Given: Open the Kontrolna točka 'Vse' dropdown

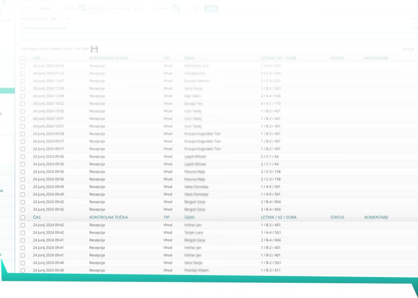Looking at the screenshot, I should point(60,19).
